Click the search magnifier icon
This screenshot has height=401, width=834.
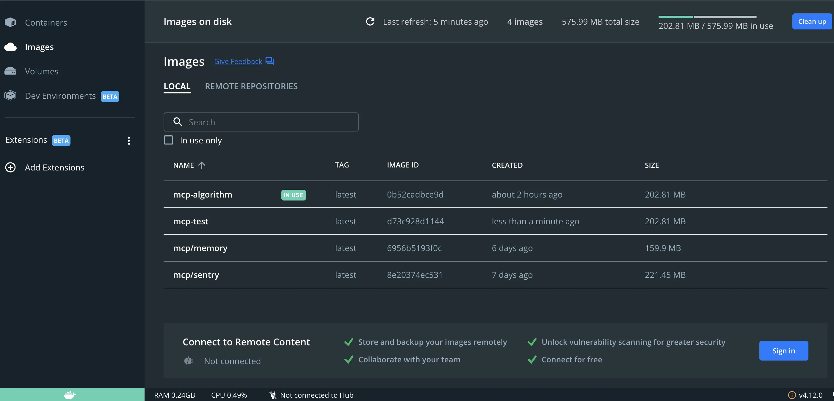(x=178, y=122)
